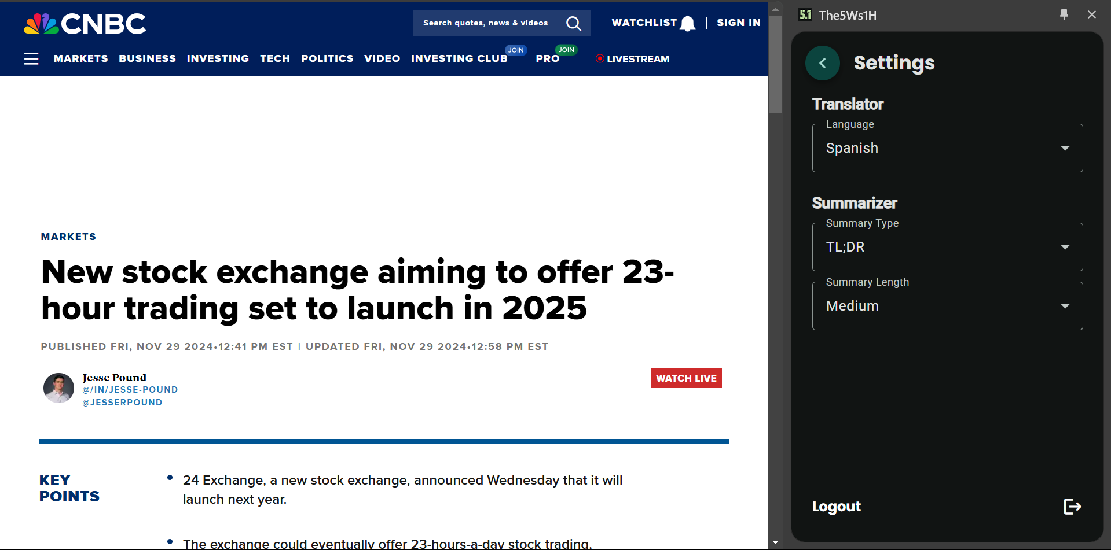Open the Summary Length dropdown
Viewport: 1111px width, 550px height.
click(x=947, y=306)
